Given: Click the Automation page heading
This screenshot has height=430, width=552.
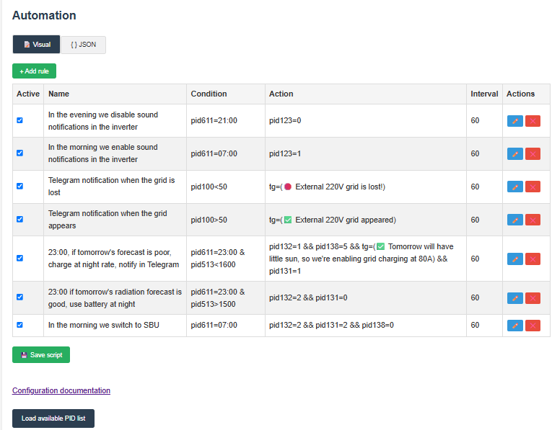Looking at the screenshot, I should point(44,15).
